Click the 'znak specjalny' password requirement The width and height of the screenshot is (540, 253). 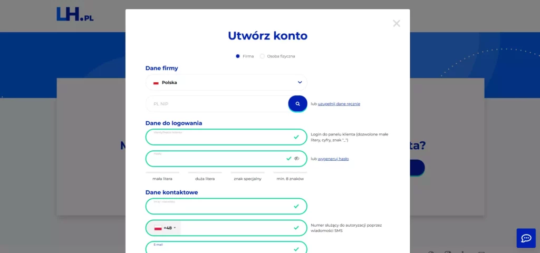coord(248,179)
